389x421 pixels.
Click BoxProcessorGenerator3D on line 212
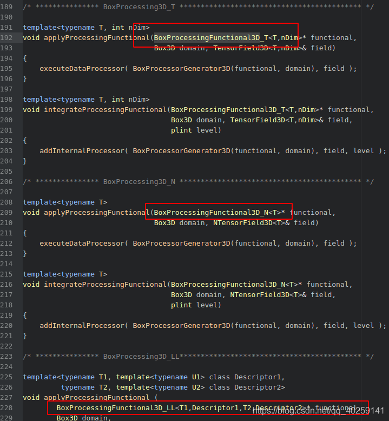(x=181, y=244)
